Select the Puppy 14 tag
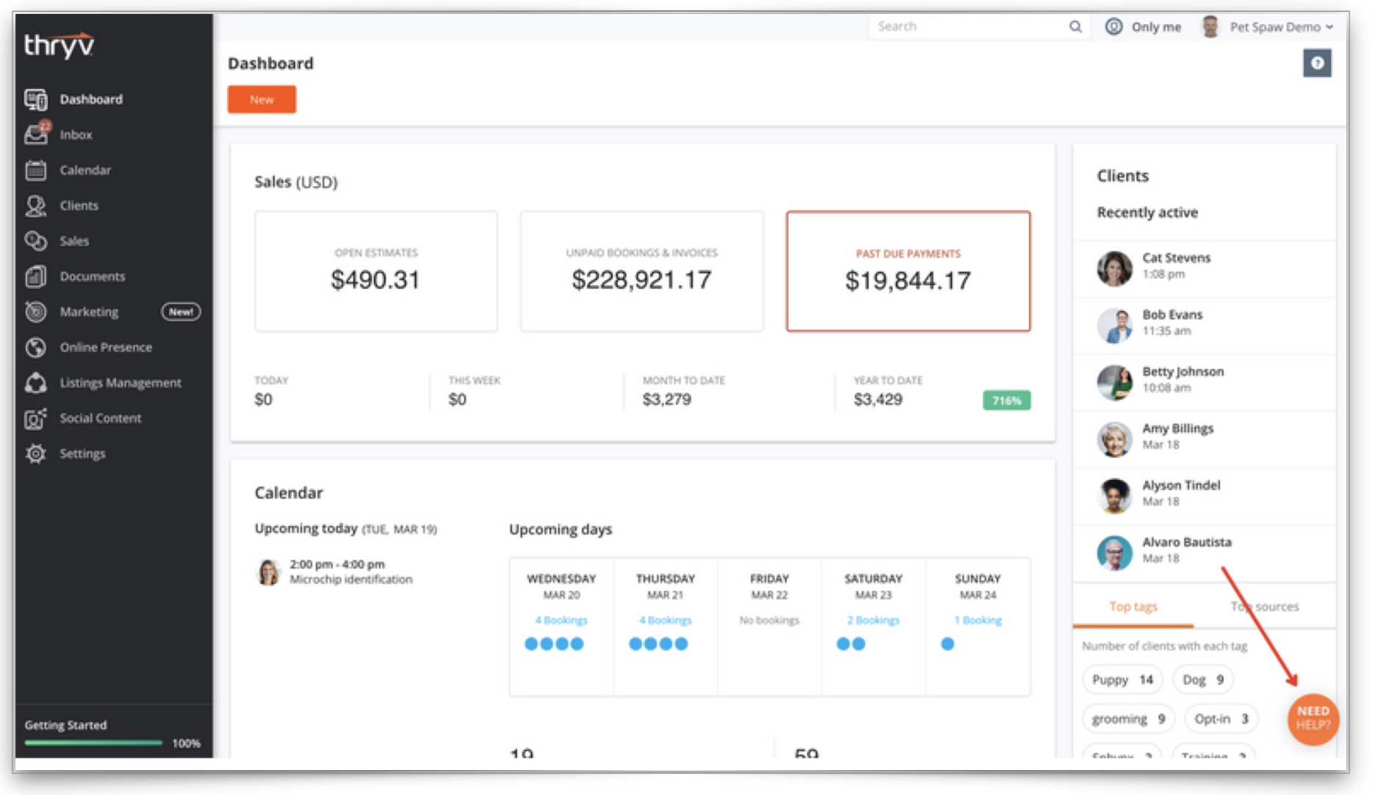 1122,680
